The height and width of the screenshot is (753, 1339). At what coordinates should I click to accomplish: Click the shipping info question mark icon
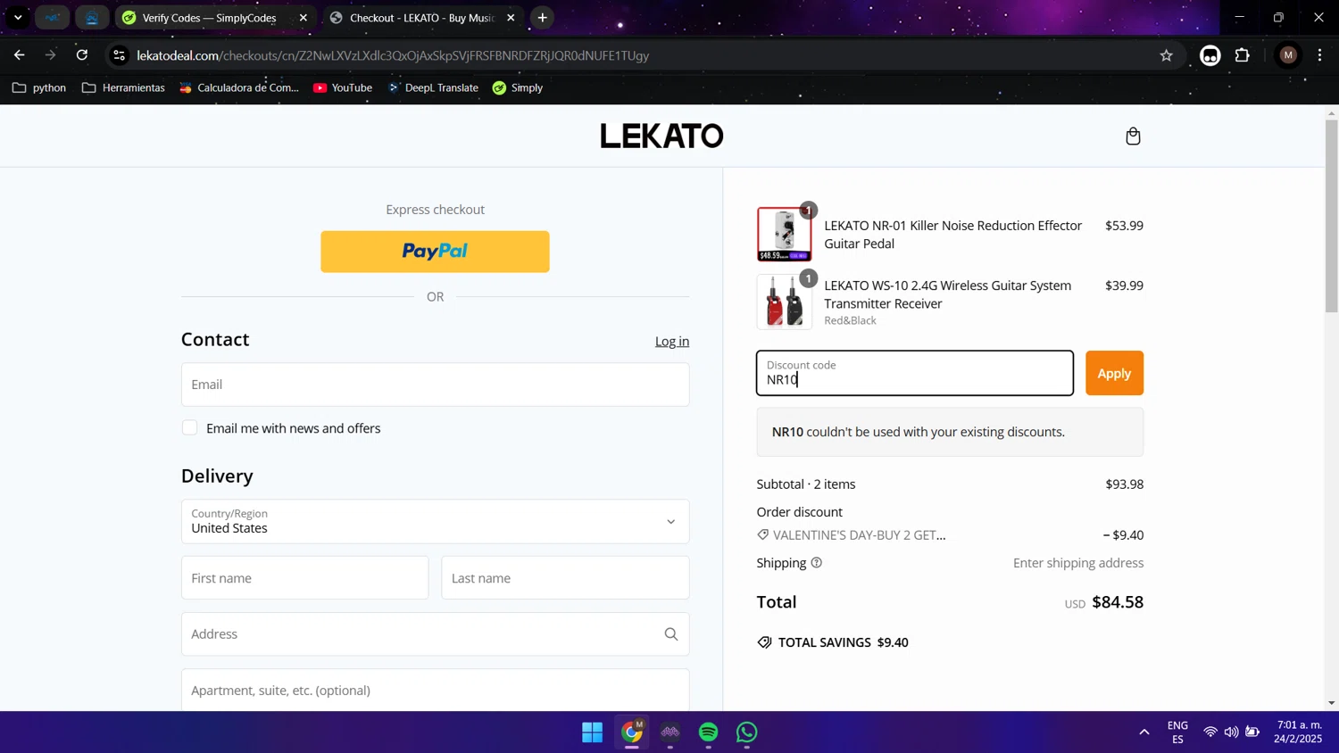816,563
